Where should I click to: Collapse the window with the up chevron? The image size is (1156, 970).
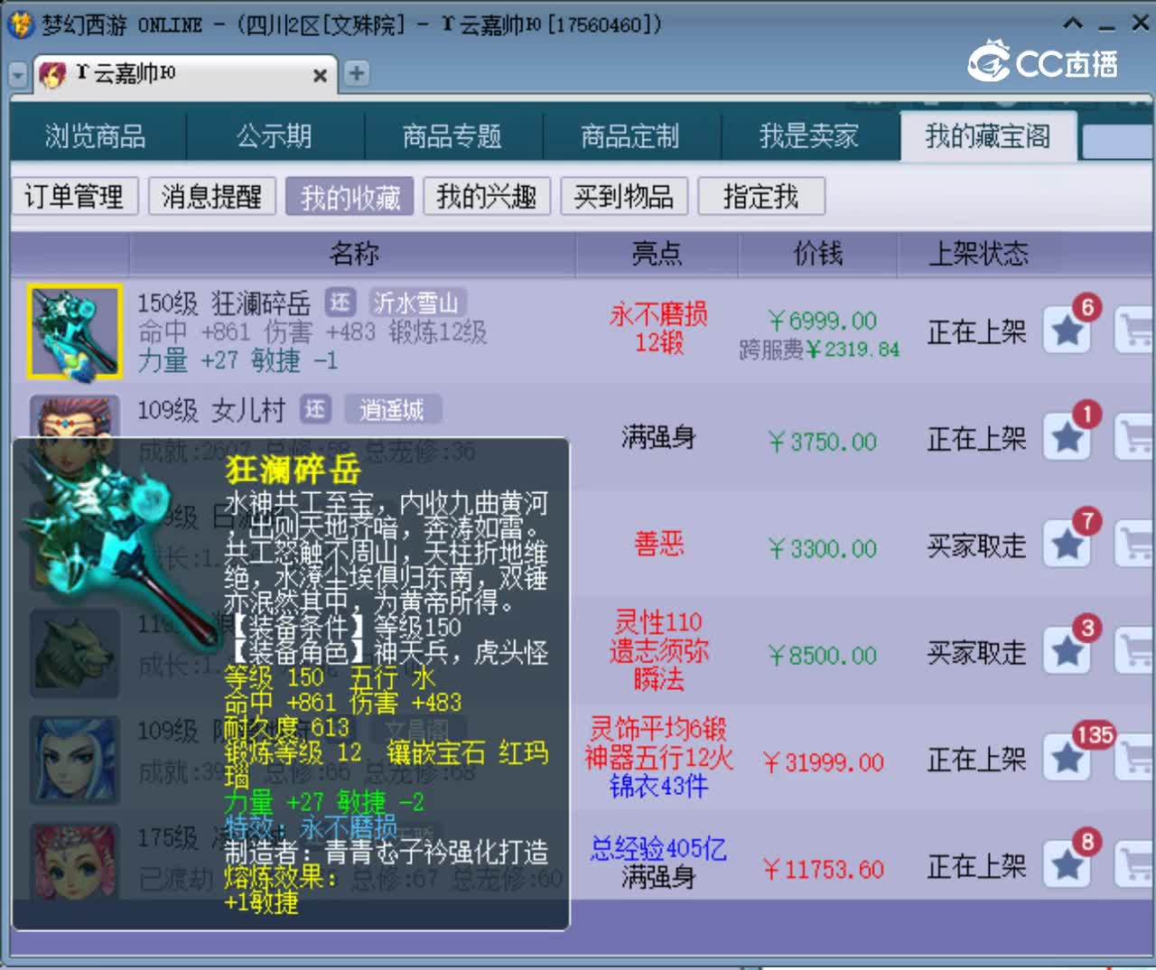[1073, 23]
